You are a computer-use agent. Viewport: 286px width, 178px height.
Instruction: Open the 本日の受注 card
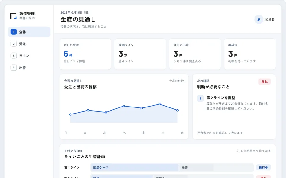pos(85,54)
